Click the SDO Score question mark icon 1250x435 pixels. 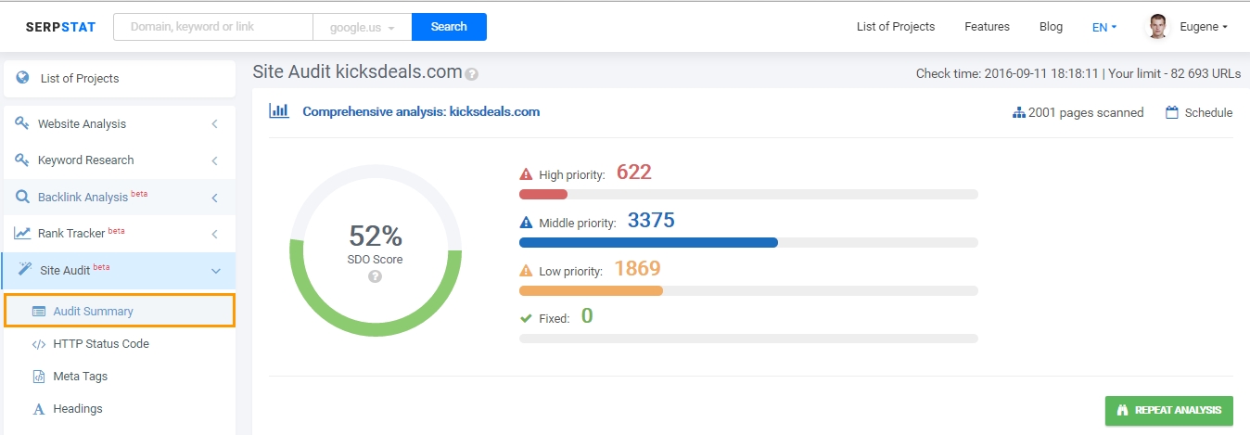(375, 276)
